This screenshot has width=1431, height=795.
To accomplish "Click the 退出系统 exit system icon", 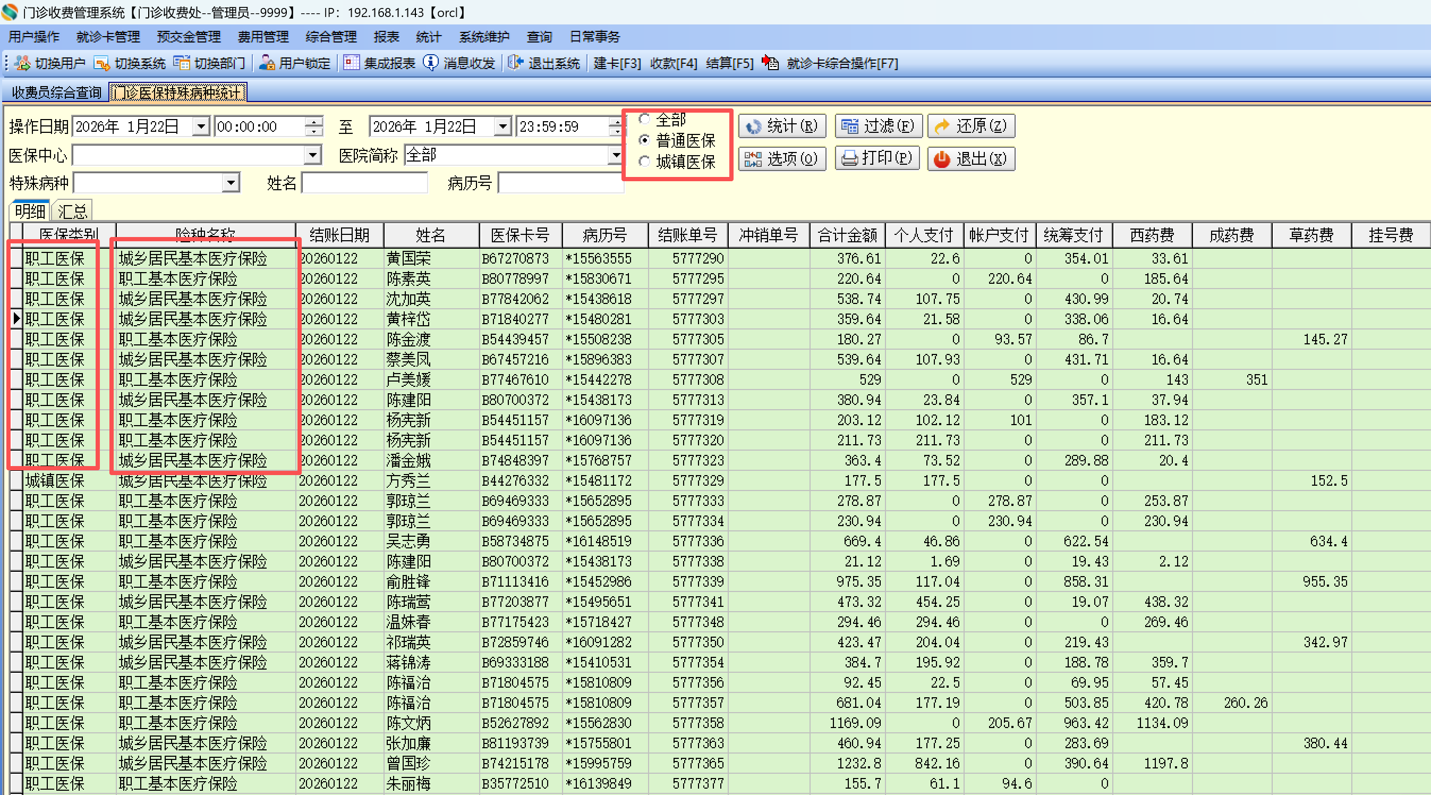I will pyautogui.click(x=516, y=63).
